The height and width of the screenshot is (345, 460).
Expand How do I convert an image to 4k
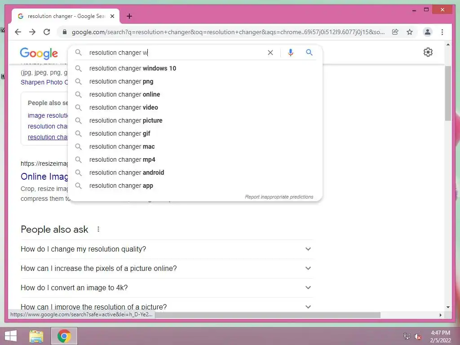pos(167,288)
